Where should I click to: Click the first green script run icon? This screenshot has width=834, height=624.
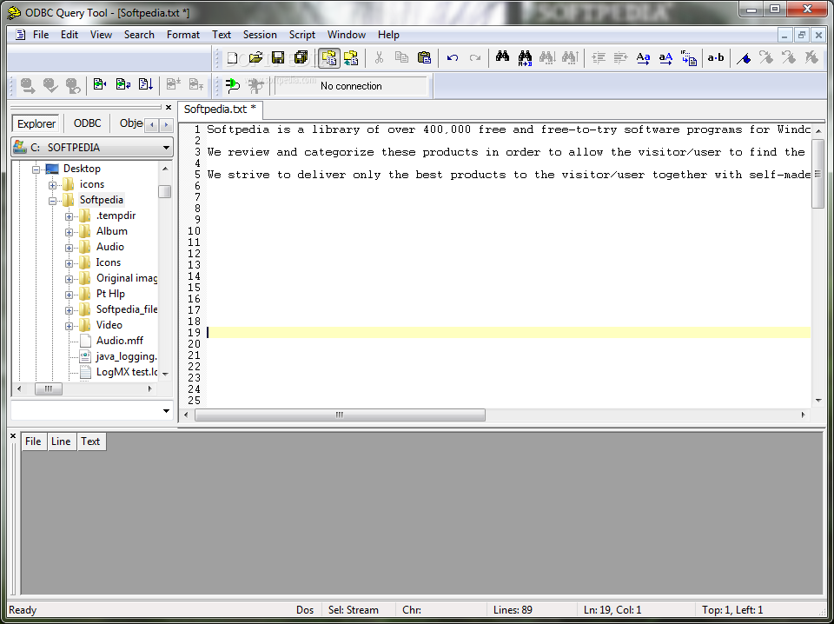coord(99,84)
